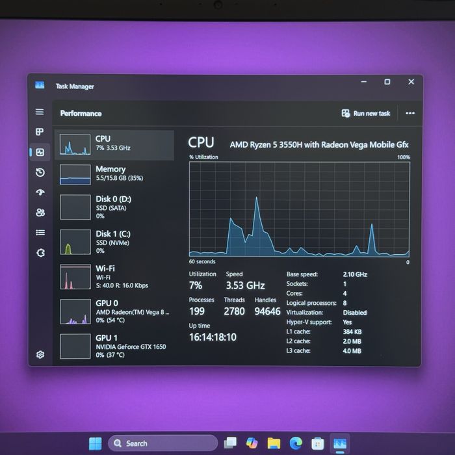Viewport: 455px width, 455px height.
Task: Click the taskbar Search box
Action: point(162,443)
